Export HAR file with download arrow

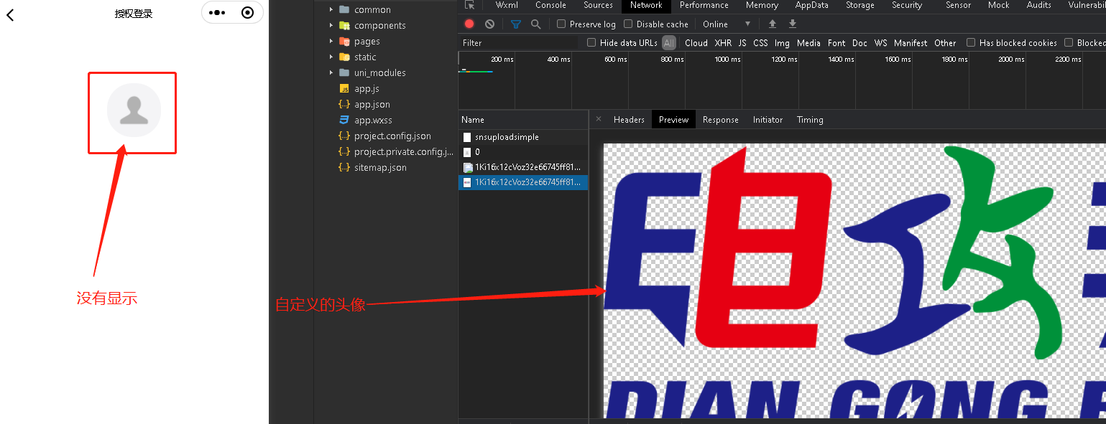click(x=793, y=24)
